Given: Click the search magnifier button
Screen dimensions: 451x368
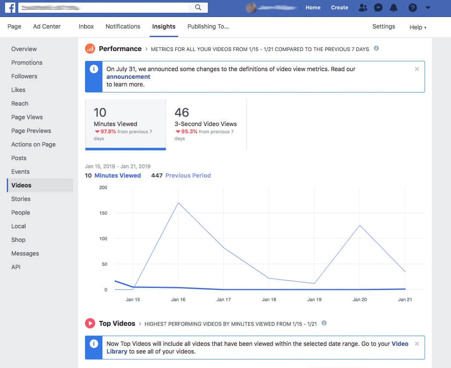Looking at the screenshot, I should click(198, 8).
